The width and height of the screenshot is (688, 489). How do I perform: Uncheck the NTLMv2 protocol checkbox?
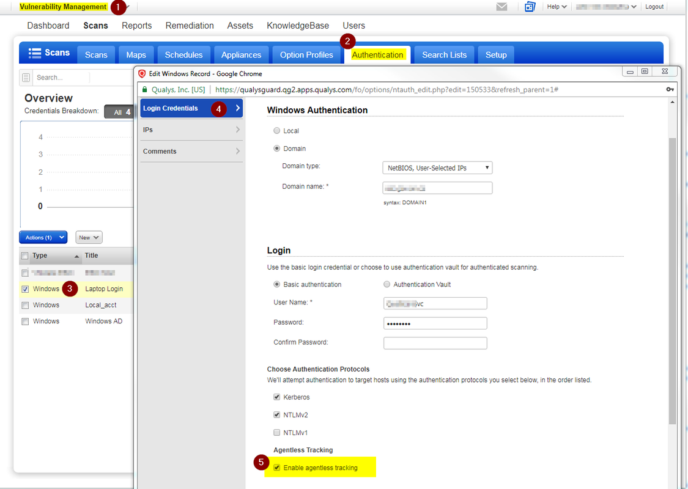(x=277, y=414)
